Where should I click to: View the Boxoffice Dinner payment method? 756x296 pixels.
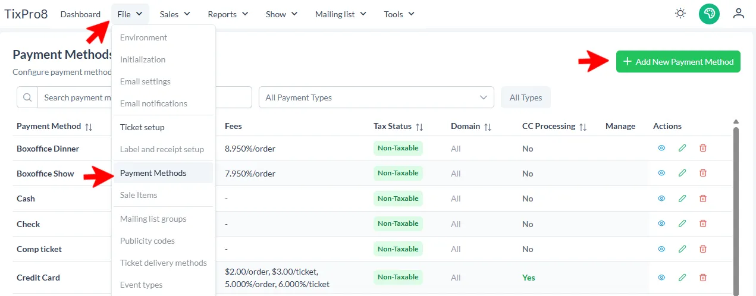point(661,148)
